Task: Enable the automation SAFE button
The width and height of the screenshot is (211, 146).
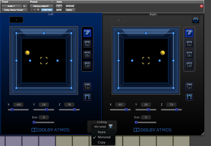Action: click(x=59, y=10)
